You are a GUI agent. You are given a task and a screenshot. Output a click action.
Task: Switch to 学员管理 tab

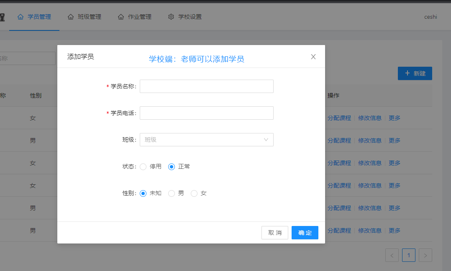(34, 17)
